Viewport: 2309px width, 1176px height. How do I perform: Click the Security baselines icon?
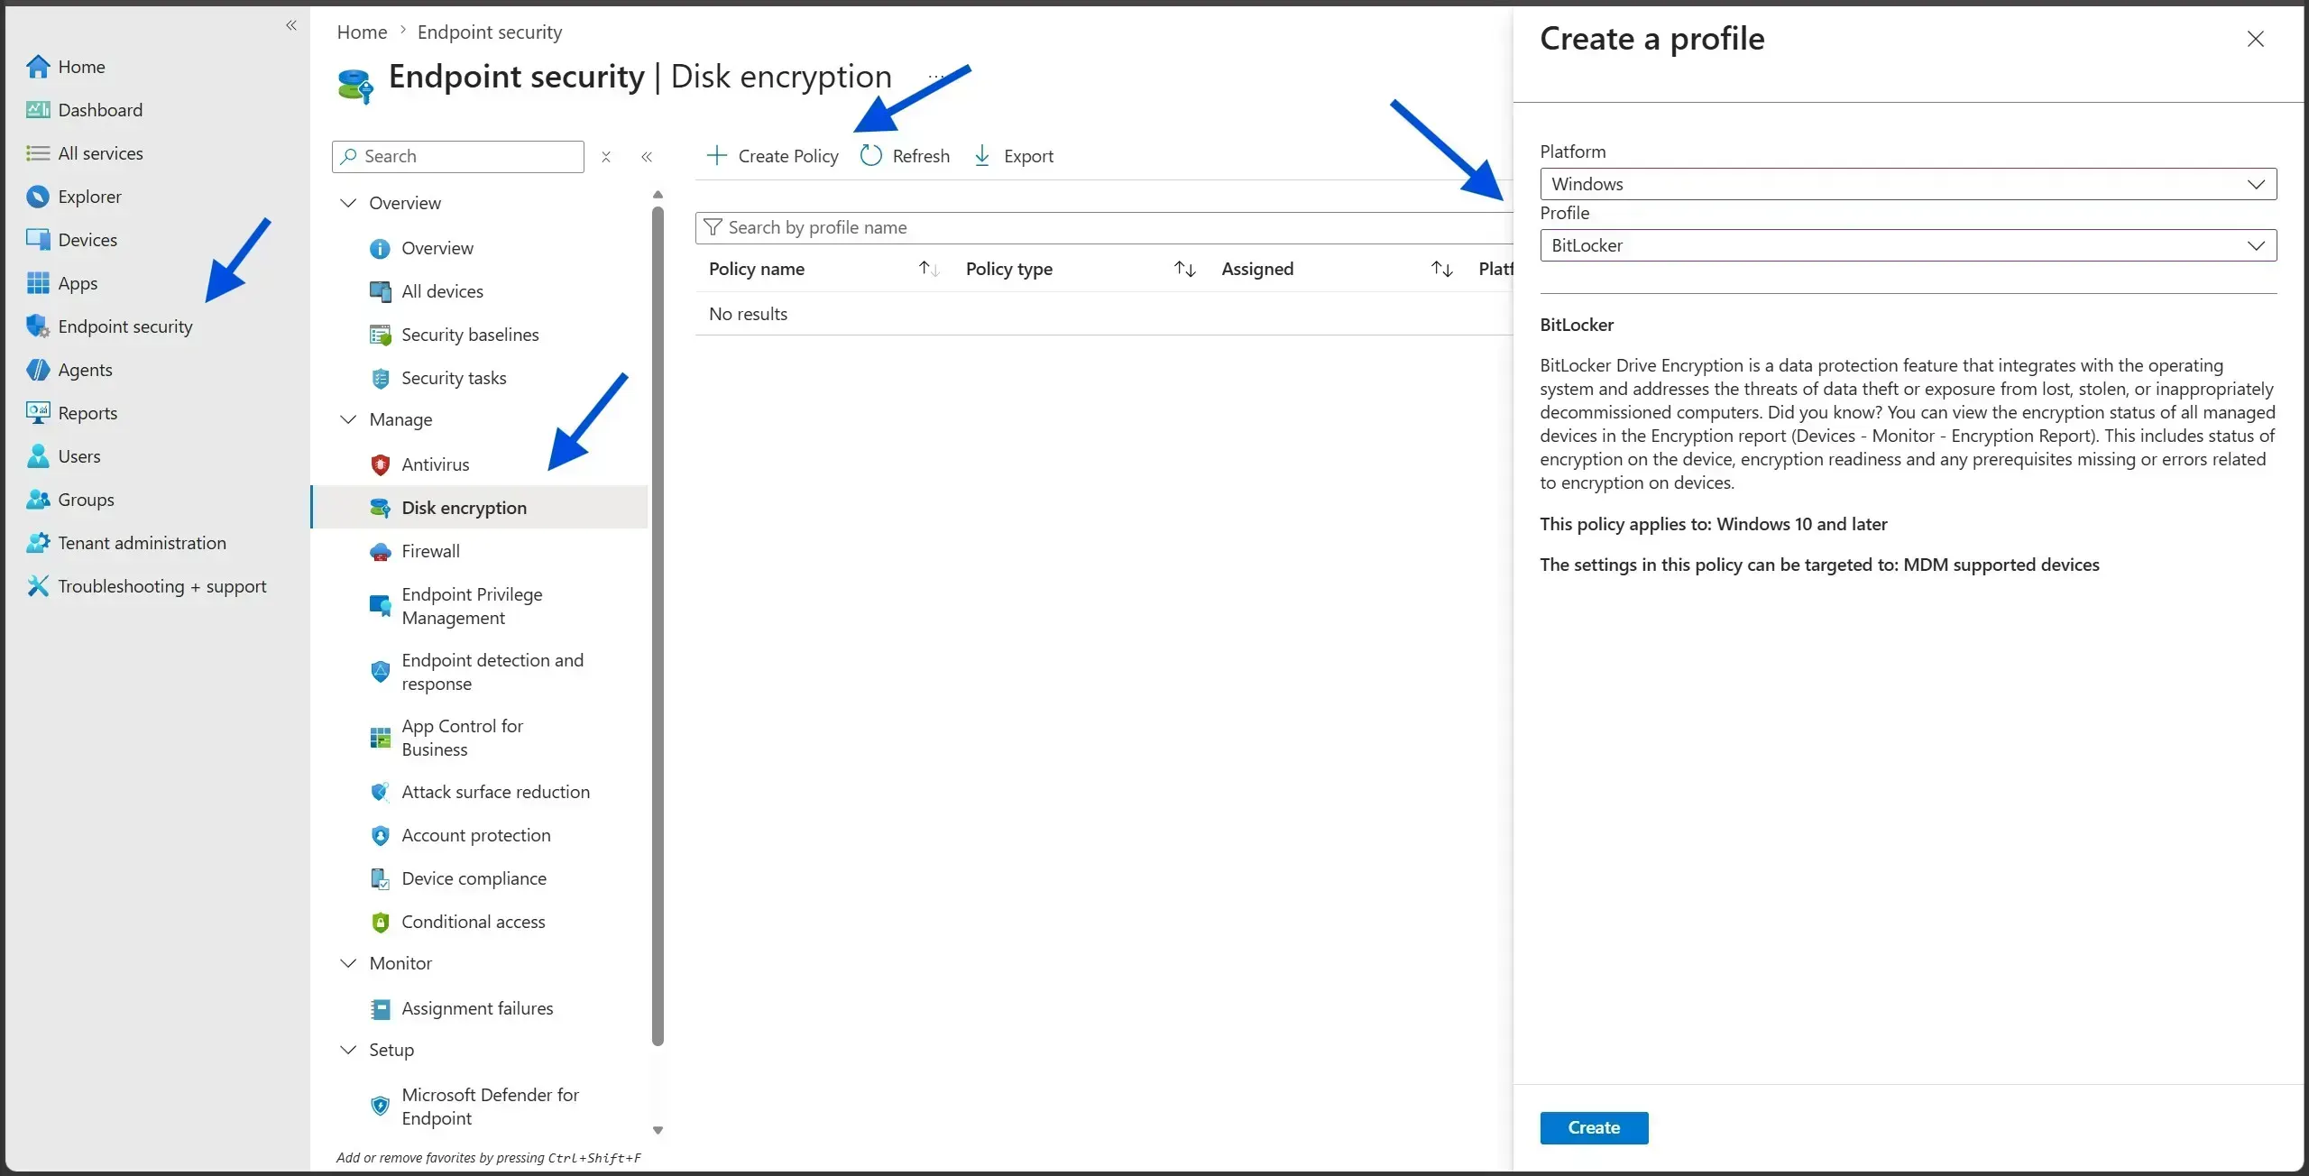[x=381, y=335]
